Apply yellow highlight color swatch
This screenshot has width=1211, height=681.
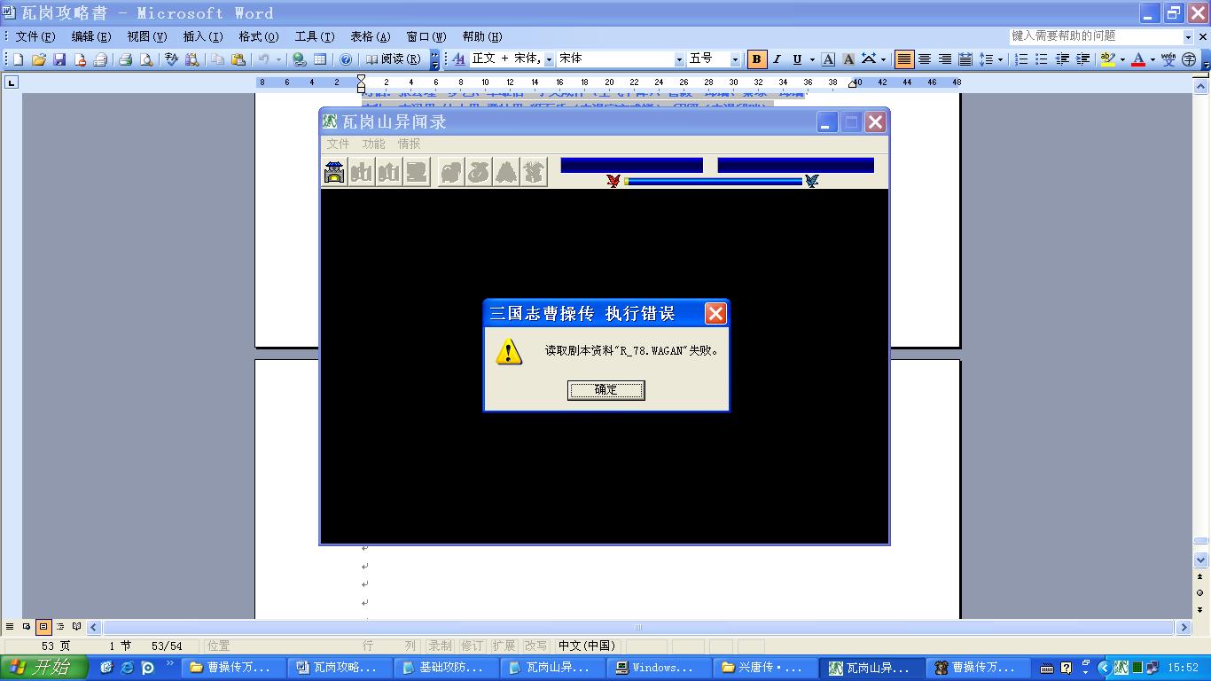tap(1107, 59)
